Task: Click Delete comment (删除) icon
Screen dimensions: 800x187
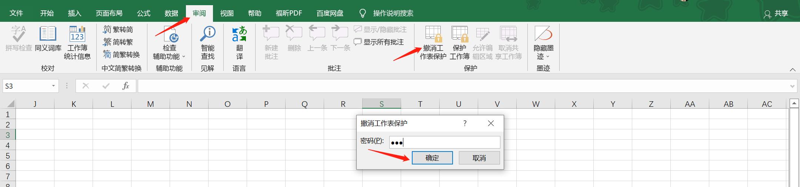Action: point(294,38)
